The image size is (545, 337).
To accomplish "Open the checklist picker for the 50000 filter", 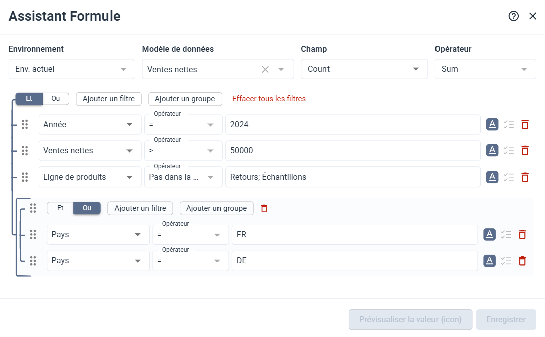I will (509, 150).
